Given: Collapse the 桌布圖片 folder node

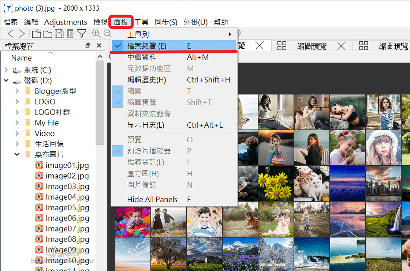Looking at the screenshot, I should click(17, 154).
